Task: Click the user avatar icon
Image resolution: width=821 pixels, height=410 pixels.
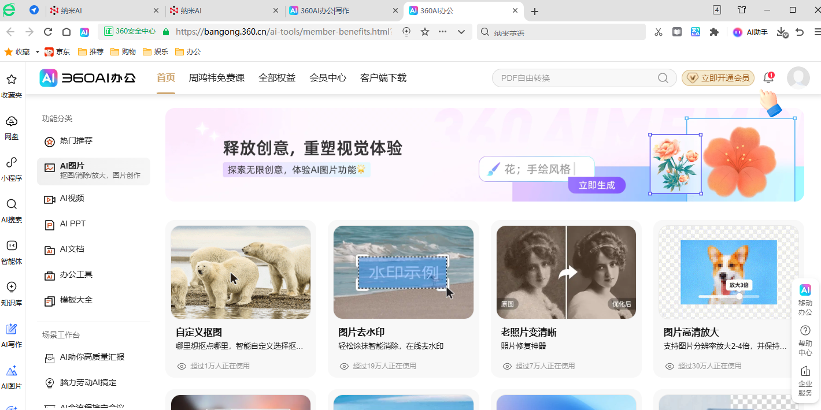Action: tap(798, 78)
